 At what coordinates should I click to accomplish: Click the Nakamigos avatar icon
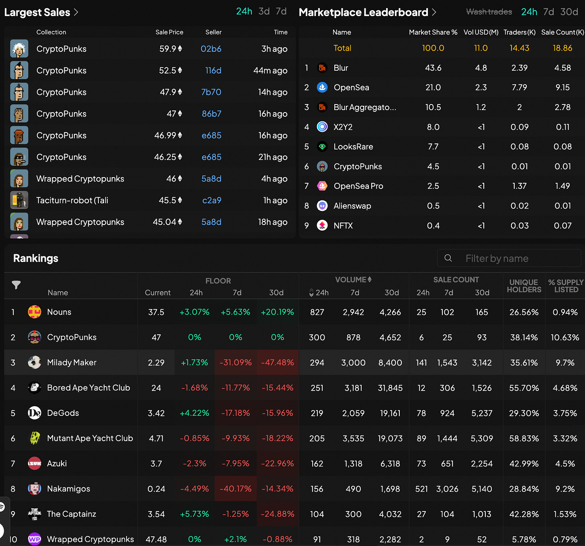(x=35, y=489)
